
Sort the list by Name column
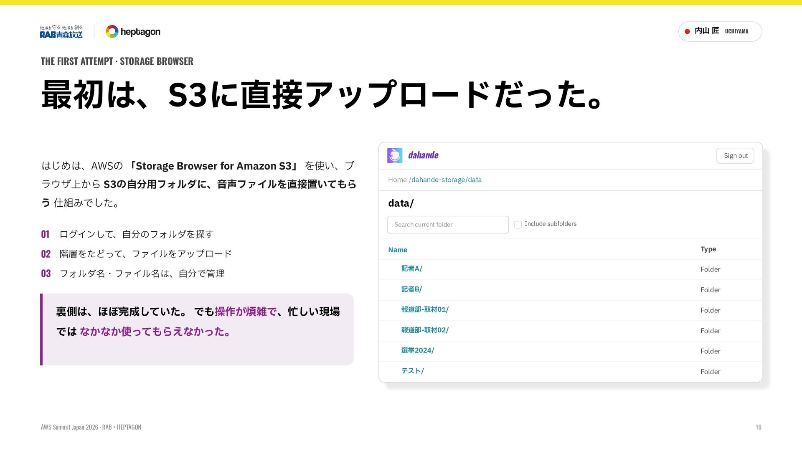point(398,250)
